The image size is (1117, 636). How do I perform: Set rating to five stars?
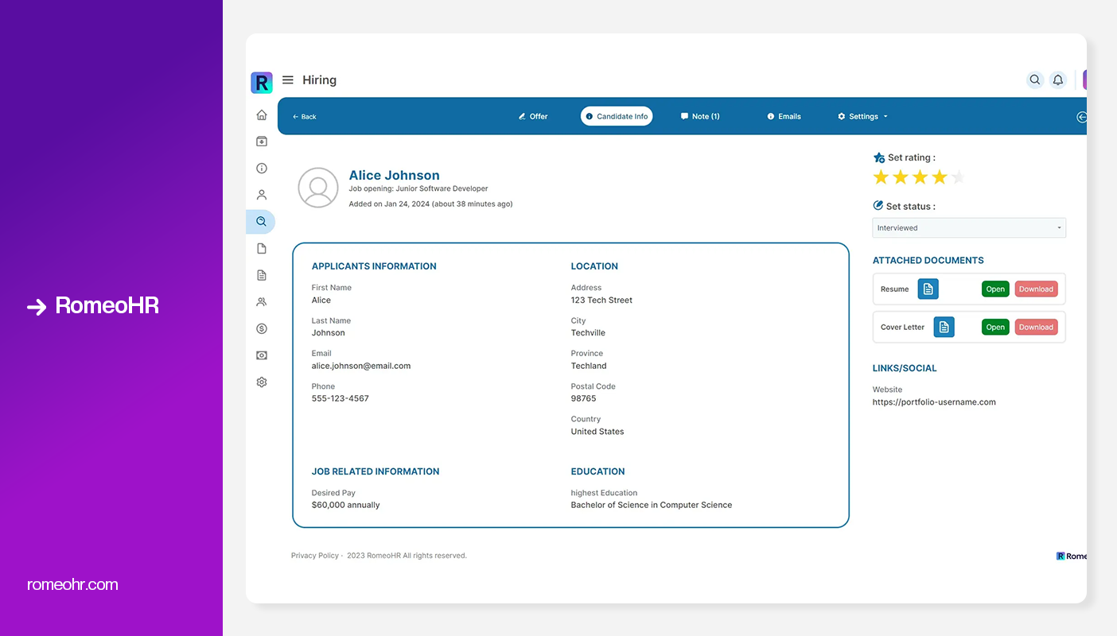(959, 177)
